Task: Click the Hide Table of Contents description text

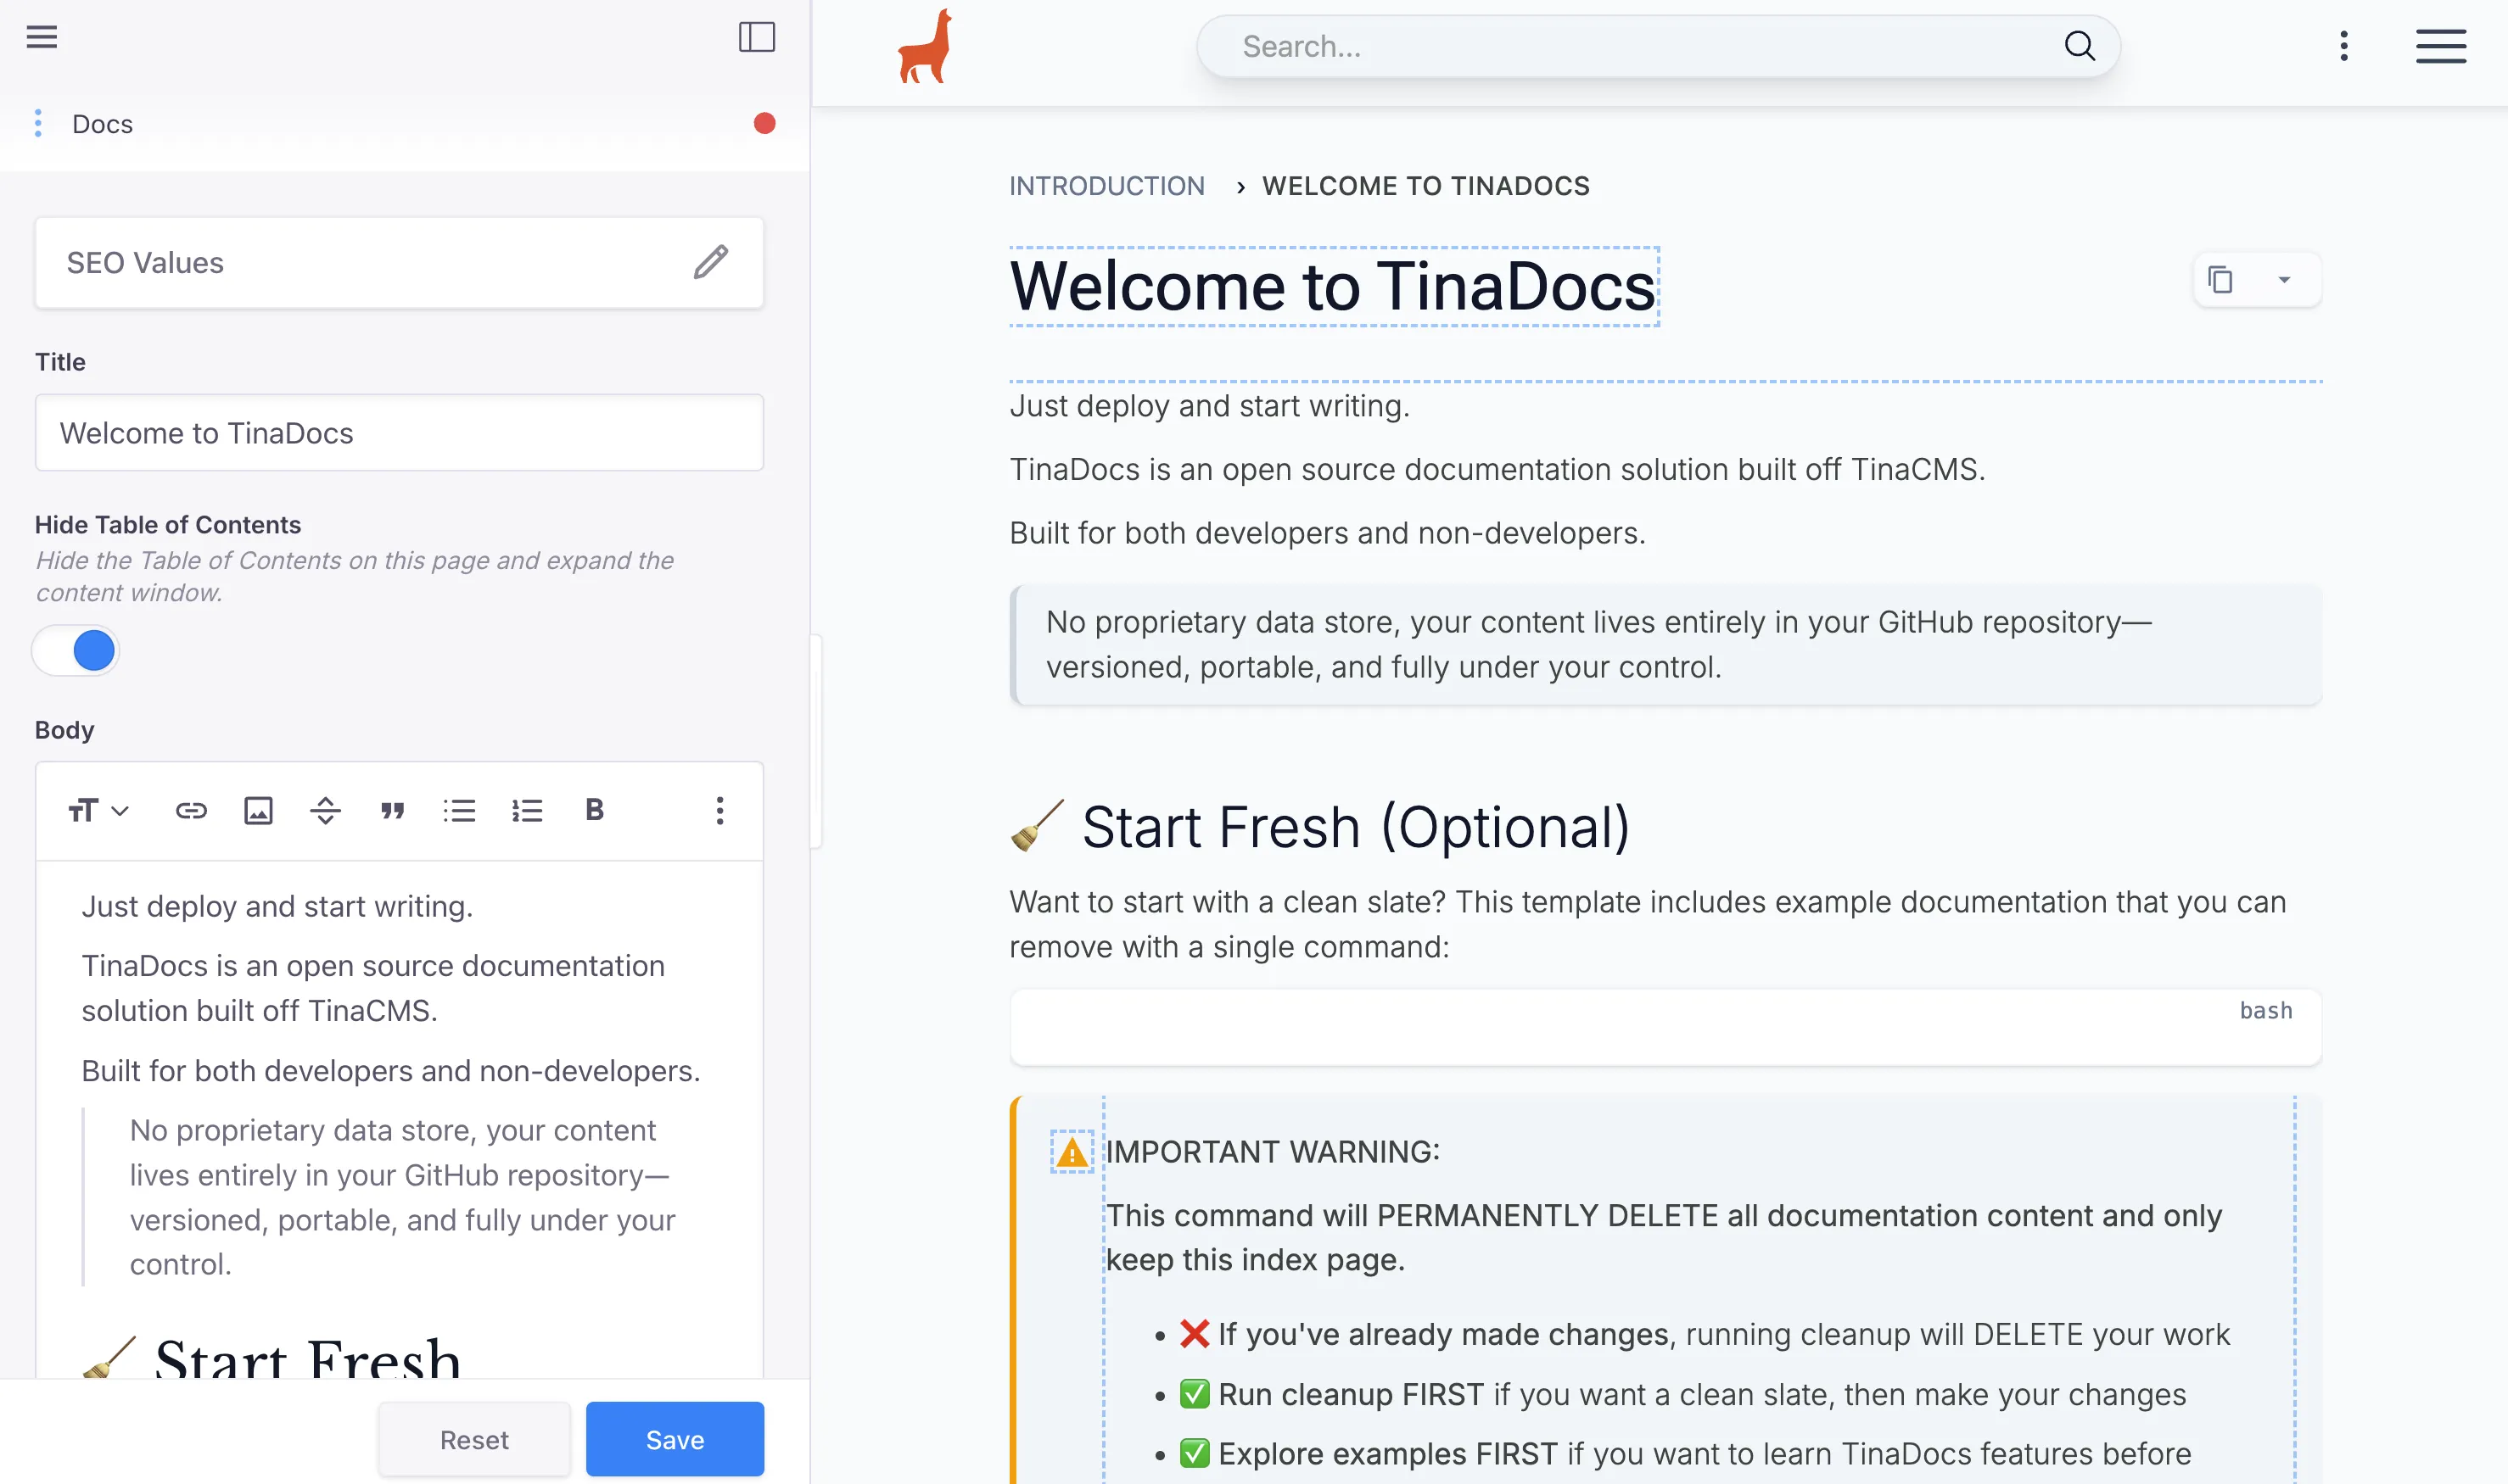Action: [x=354, y=576]
